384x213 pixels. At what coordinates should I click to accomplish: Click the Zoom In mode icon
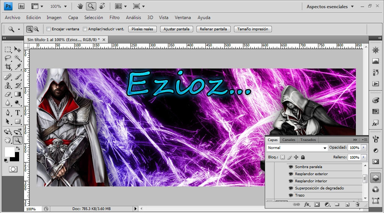click(x=29, y=29)
